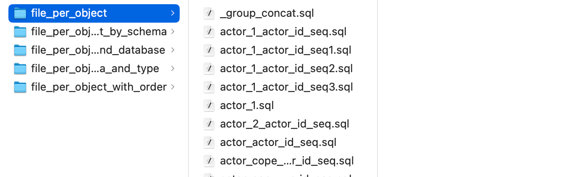Select the actor_cope_...r_id_seq.sql file
This screenshot has height=177, width=566.
tap(287, 161)
